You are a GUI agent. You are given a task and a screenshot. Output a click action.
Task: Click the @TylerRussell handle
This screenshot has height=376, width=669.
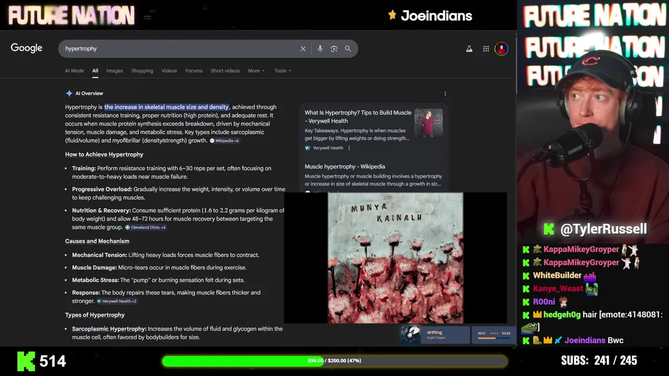(603, 229)
